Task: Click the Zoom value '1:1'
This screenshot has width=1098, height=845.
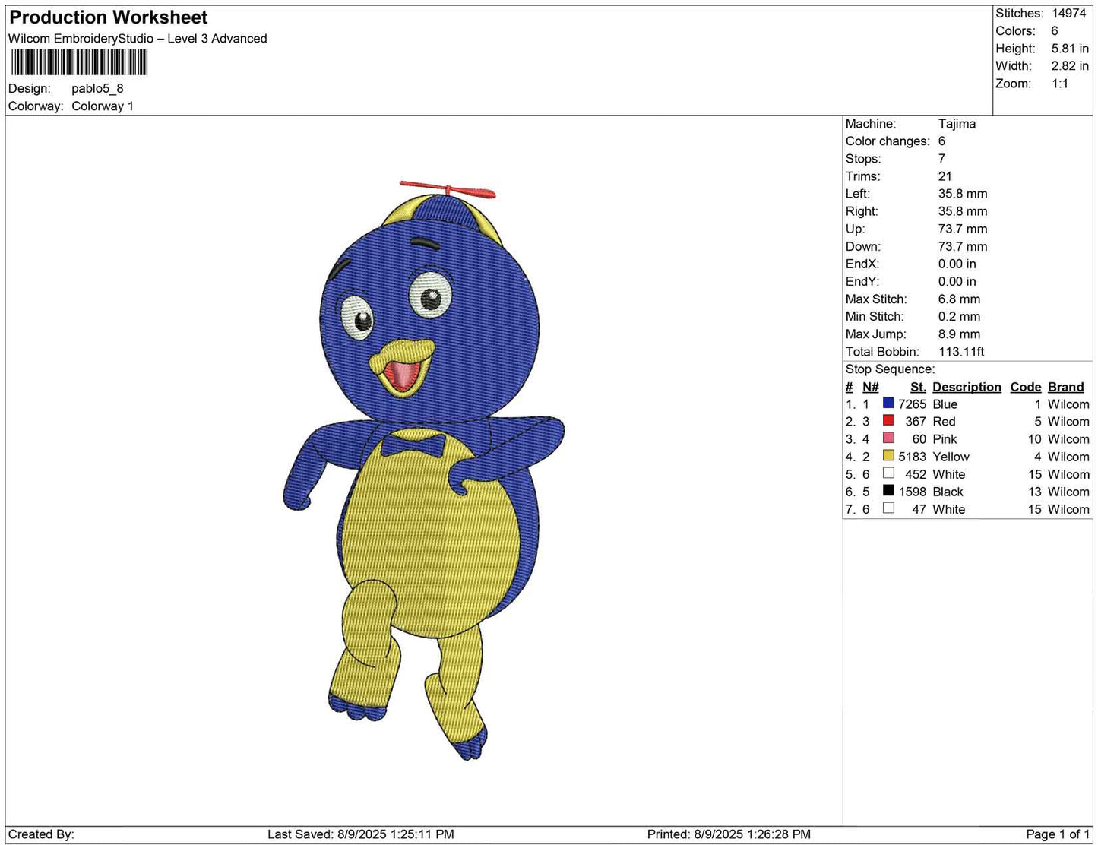Action: (x=1060, y=84)
